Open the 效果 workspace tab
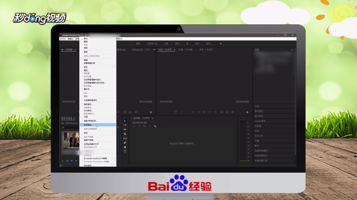The height and width of the screenshot is (200, 357). pyautogui.click(x=166, y=44)
